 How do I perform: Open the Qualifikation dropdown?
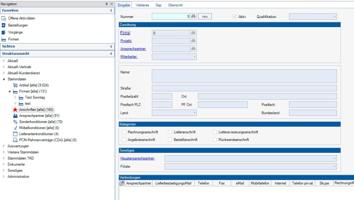tap(335, 16)
